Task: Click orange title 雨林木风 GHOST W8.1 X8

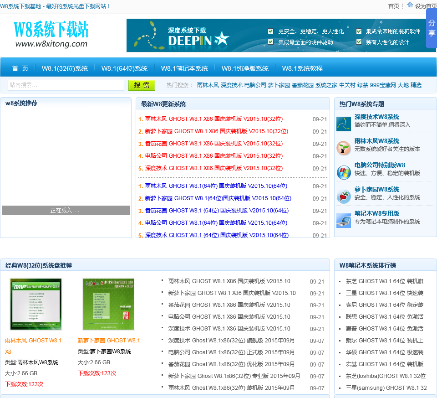Action: pyautogui.click(x=33, y=346)
